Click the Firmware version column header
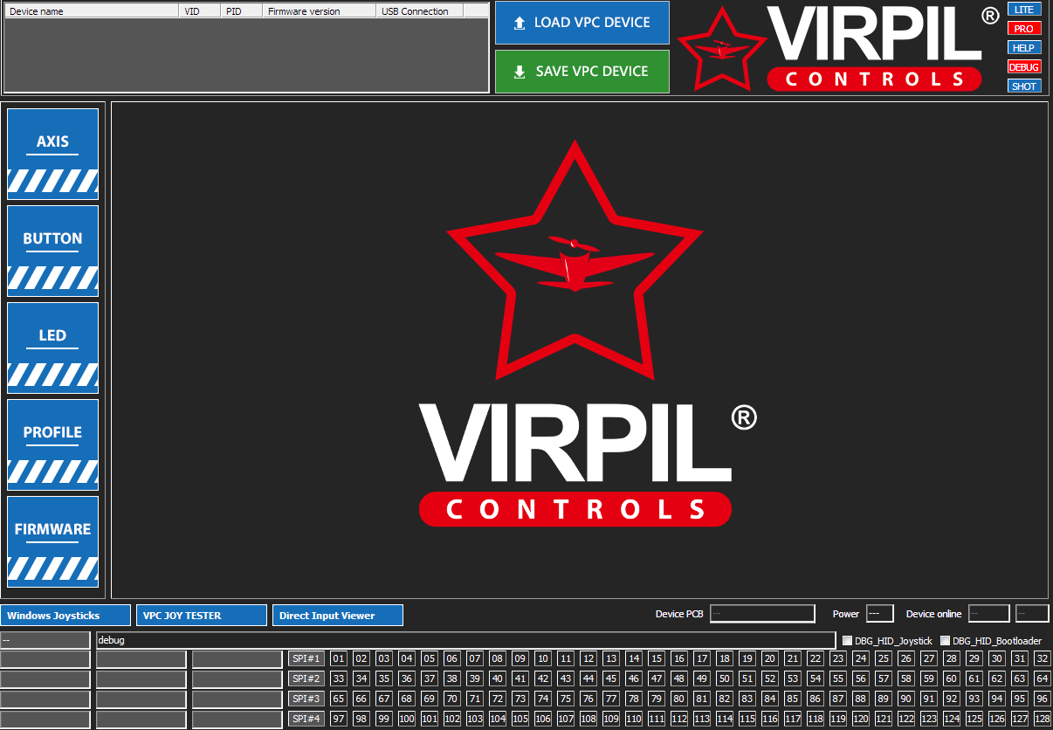Image resolution: width=1053 pixels, height=730 pixels. tap(320, 11)
